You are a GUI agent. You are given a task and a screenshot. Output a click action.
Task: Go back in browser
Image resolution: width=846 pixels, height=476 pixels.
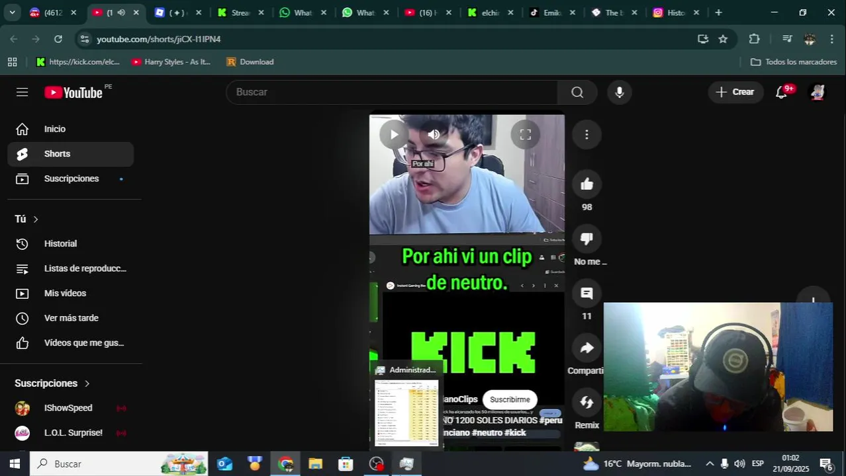coord(14,39)
